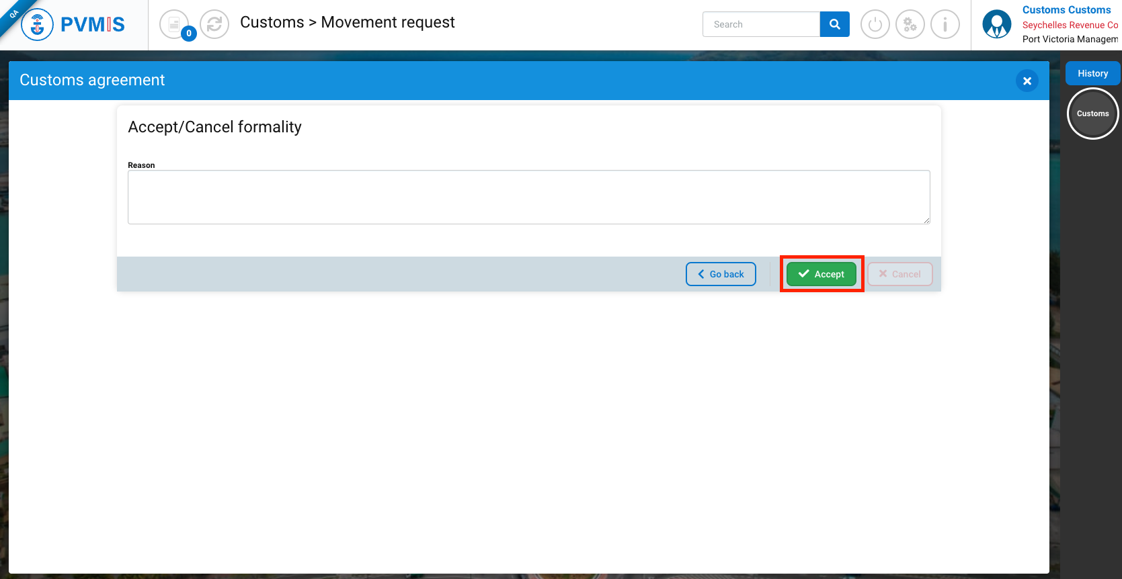This screenshot has width=1122, height=579.
Task: Click the Customs > Movement request breadcrumb
Action: click(347, 22)
